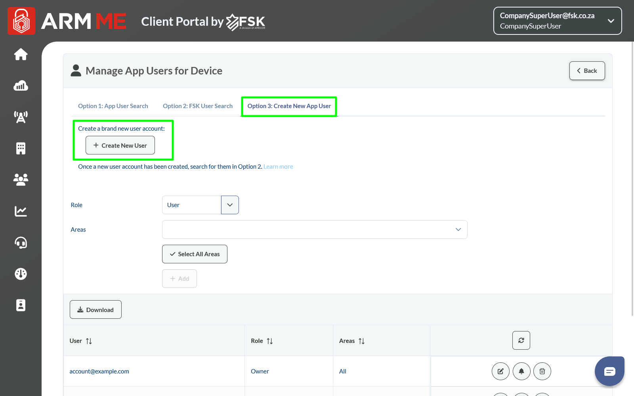This screenshot has width=634, height=396.
Task: Open the Home page from sidebar
Action: click(21, 54)
